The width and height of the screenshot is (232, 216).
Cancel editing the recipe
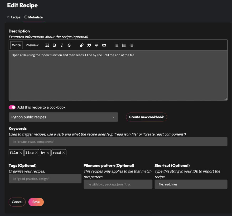[17, 202]
